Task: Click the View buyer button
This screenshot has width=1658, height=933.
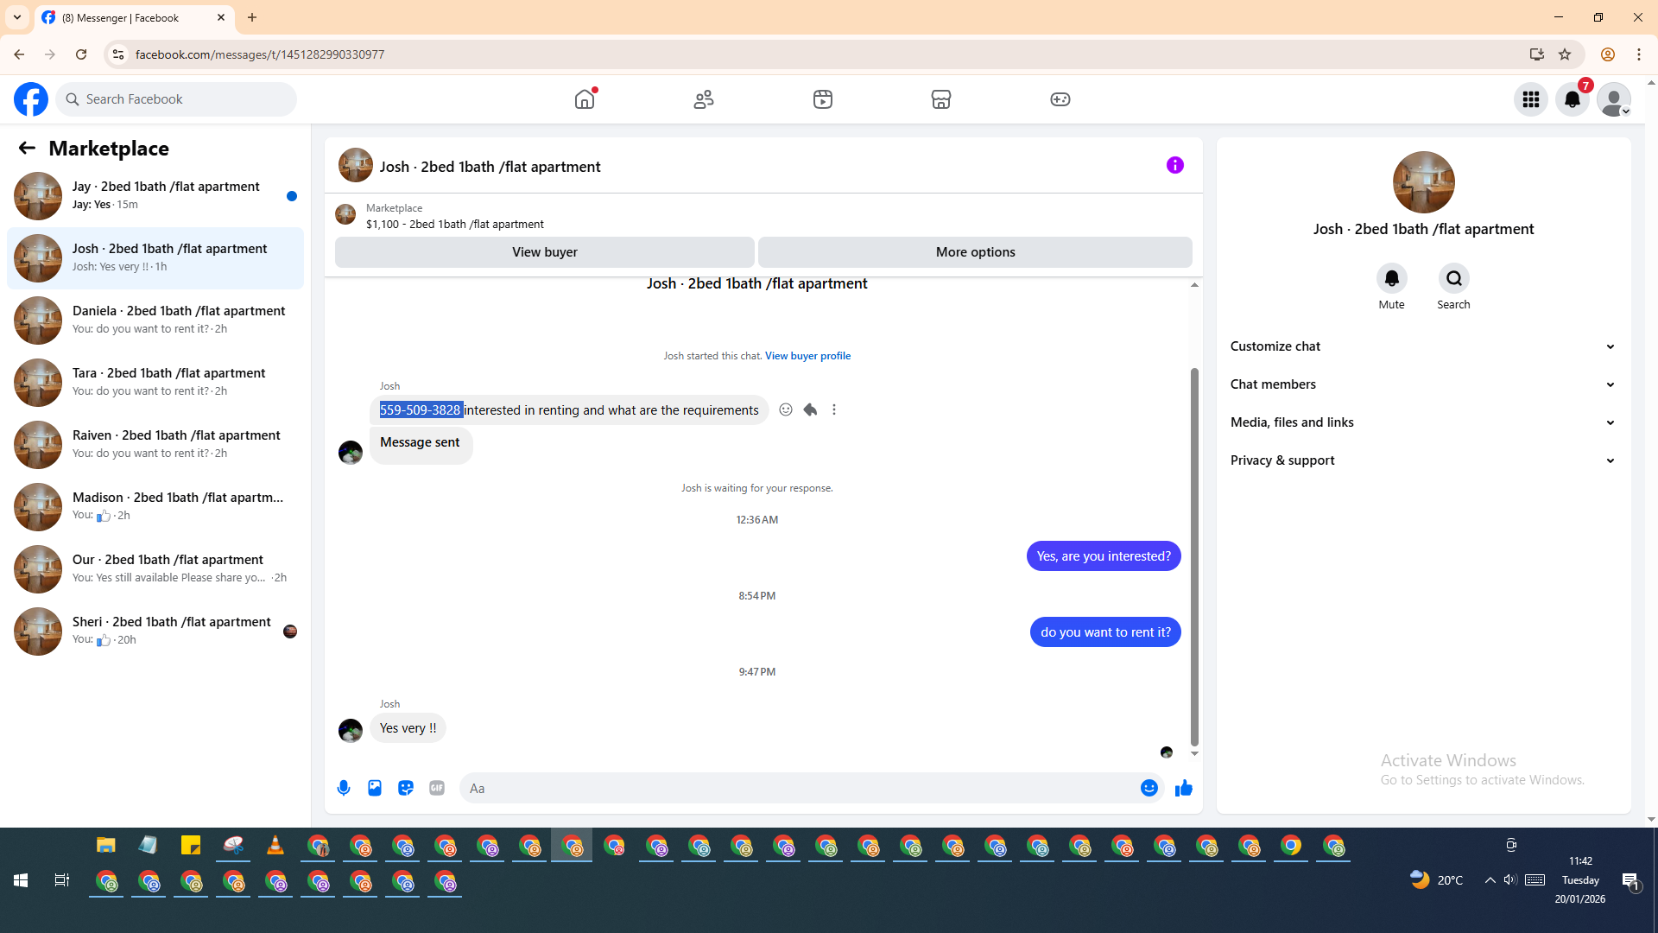Action: [545, 252]
